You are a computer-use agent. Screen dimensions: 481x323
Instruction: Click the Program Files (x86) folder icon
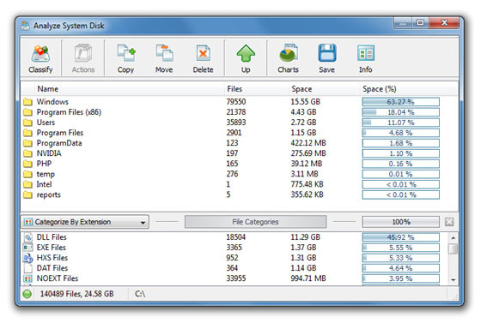[27, 112]
